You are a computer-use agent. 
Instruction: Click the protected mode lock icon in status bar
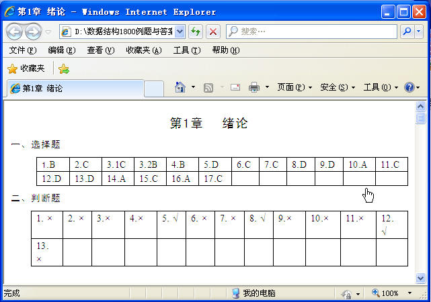(347, 294)
